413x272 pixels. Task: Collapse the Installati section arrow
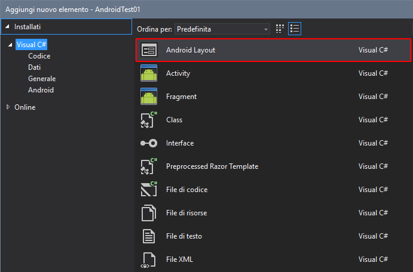pyautogui.click(x=7, y=26)
